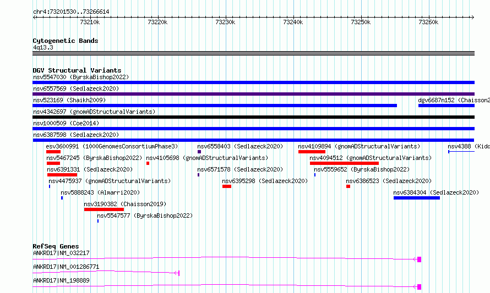The width and height of the screenshot is (490, 293).
Task: Click the 73260k ruler tick label
Action: click(x=428, y=22)
